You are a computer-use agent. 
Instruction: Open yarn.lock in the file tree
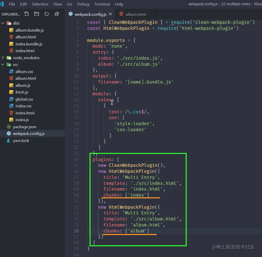click(21, 141)
